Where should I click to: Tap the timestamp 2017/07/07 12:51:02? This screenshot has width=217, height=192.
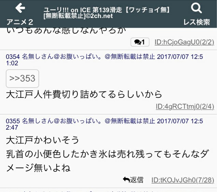point(104,60)
